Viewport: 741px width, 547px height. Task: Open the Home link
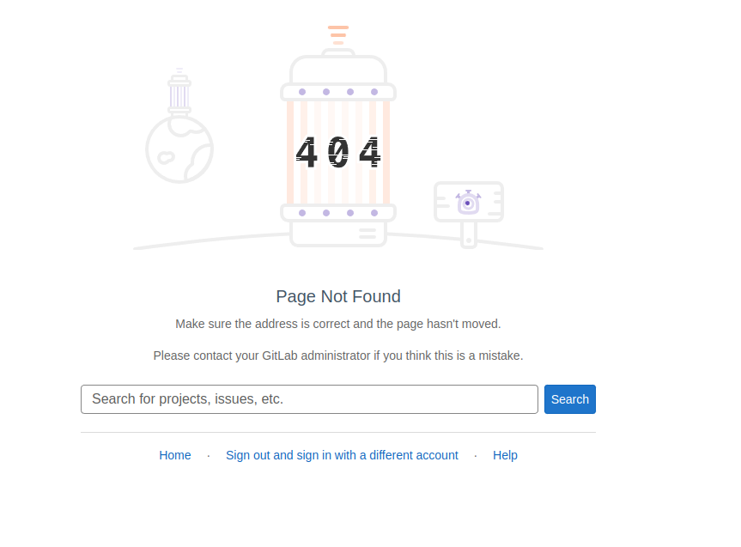(175, 455)
